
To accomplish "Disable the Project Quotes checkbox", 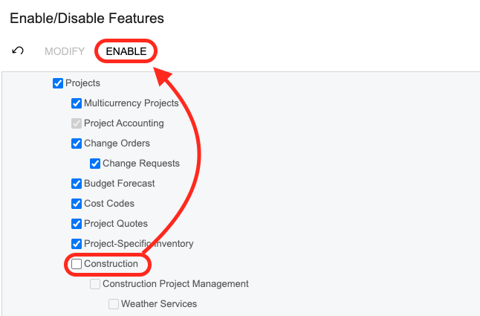I will pyautogui.click(x=77, y=224).
